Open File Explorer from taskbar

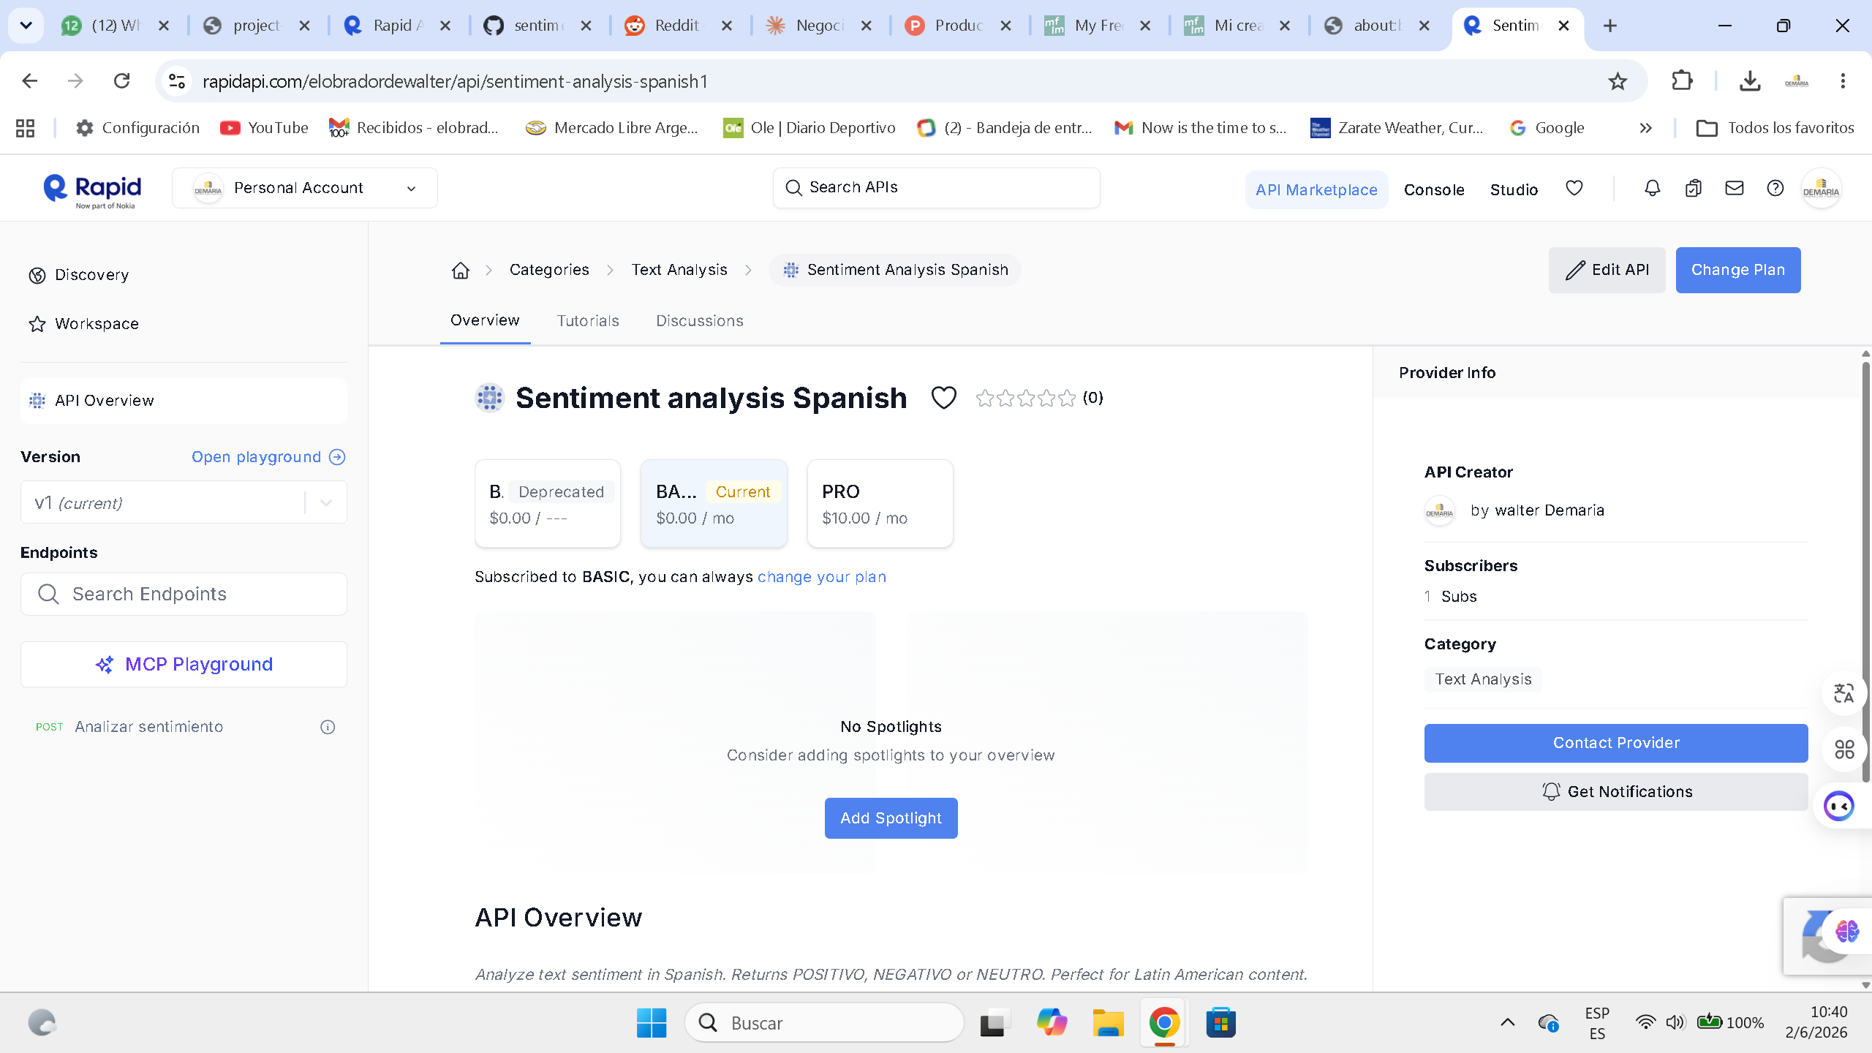pos(1108,1022)
